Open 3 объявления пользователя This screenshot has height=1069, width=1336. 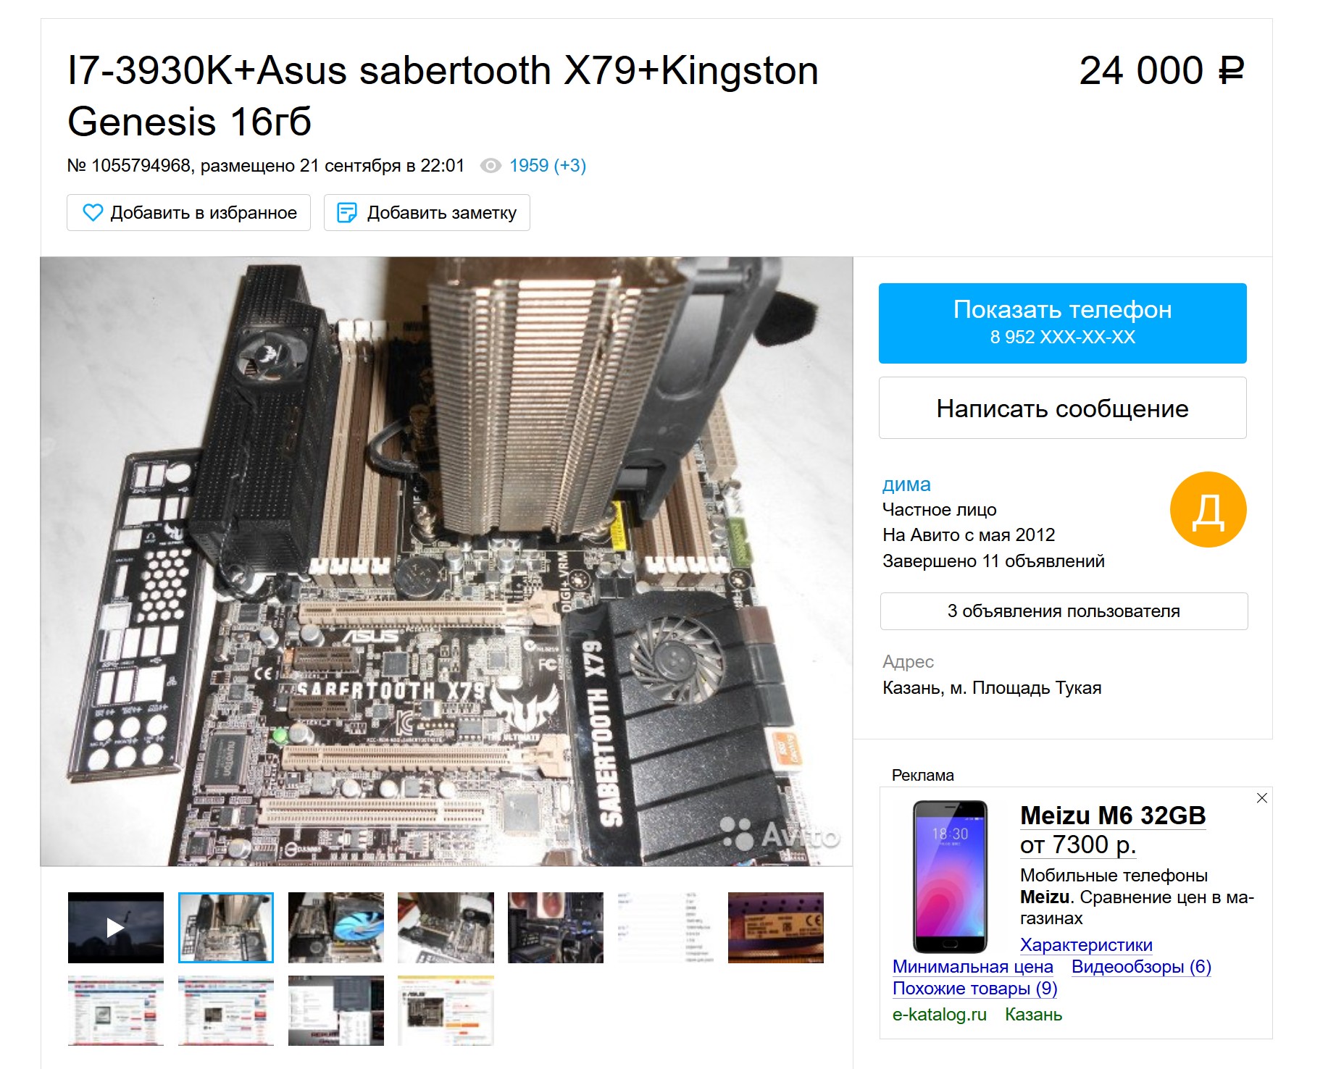[x=1064, y=611]
